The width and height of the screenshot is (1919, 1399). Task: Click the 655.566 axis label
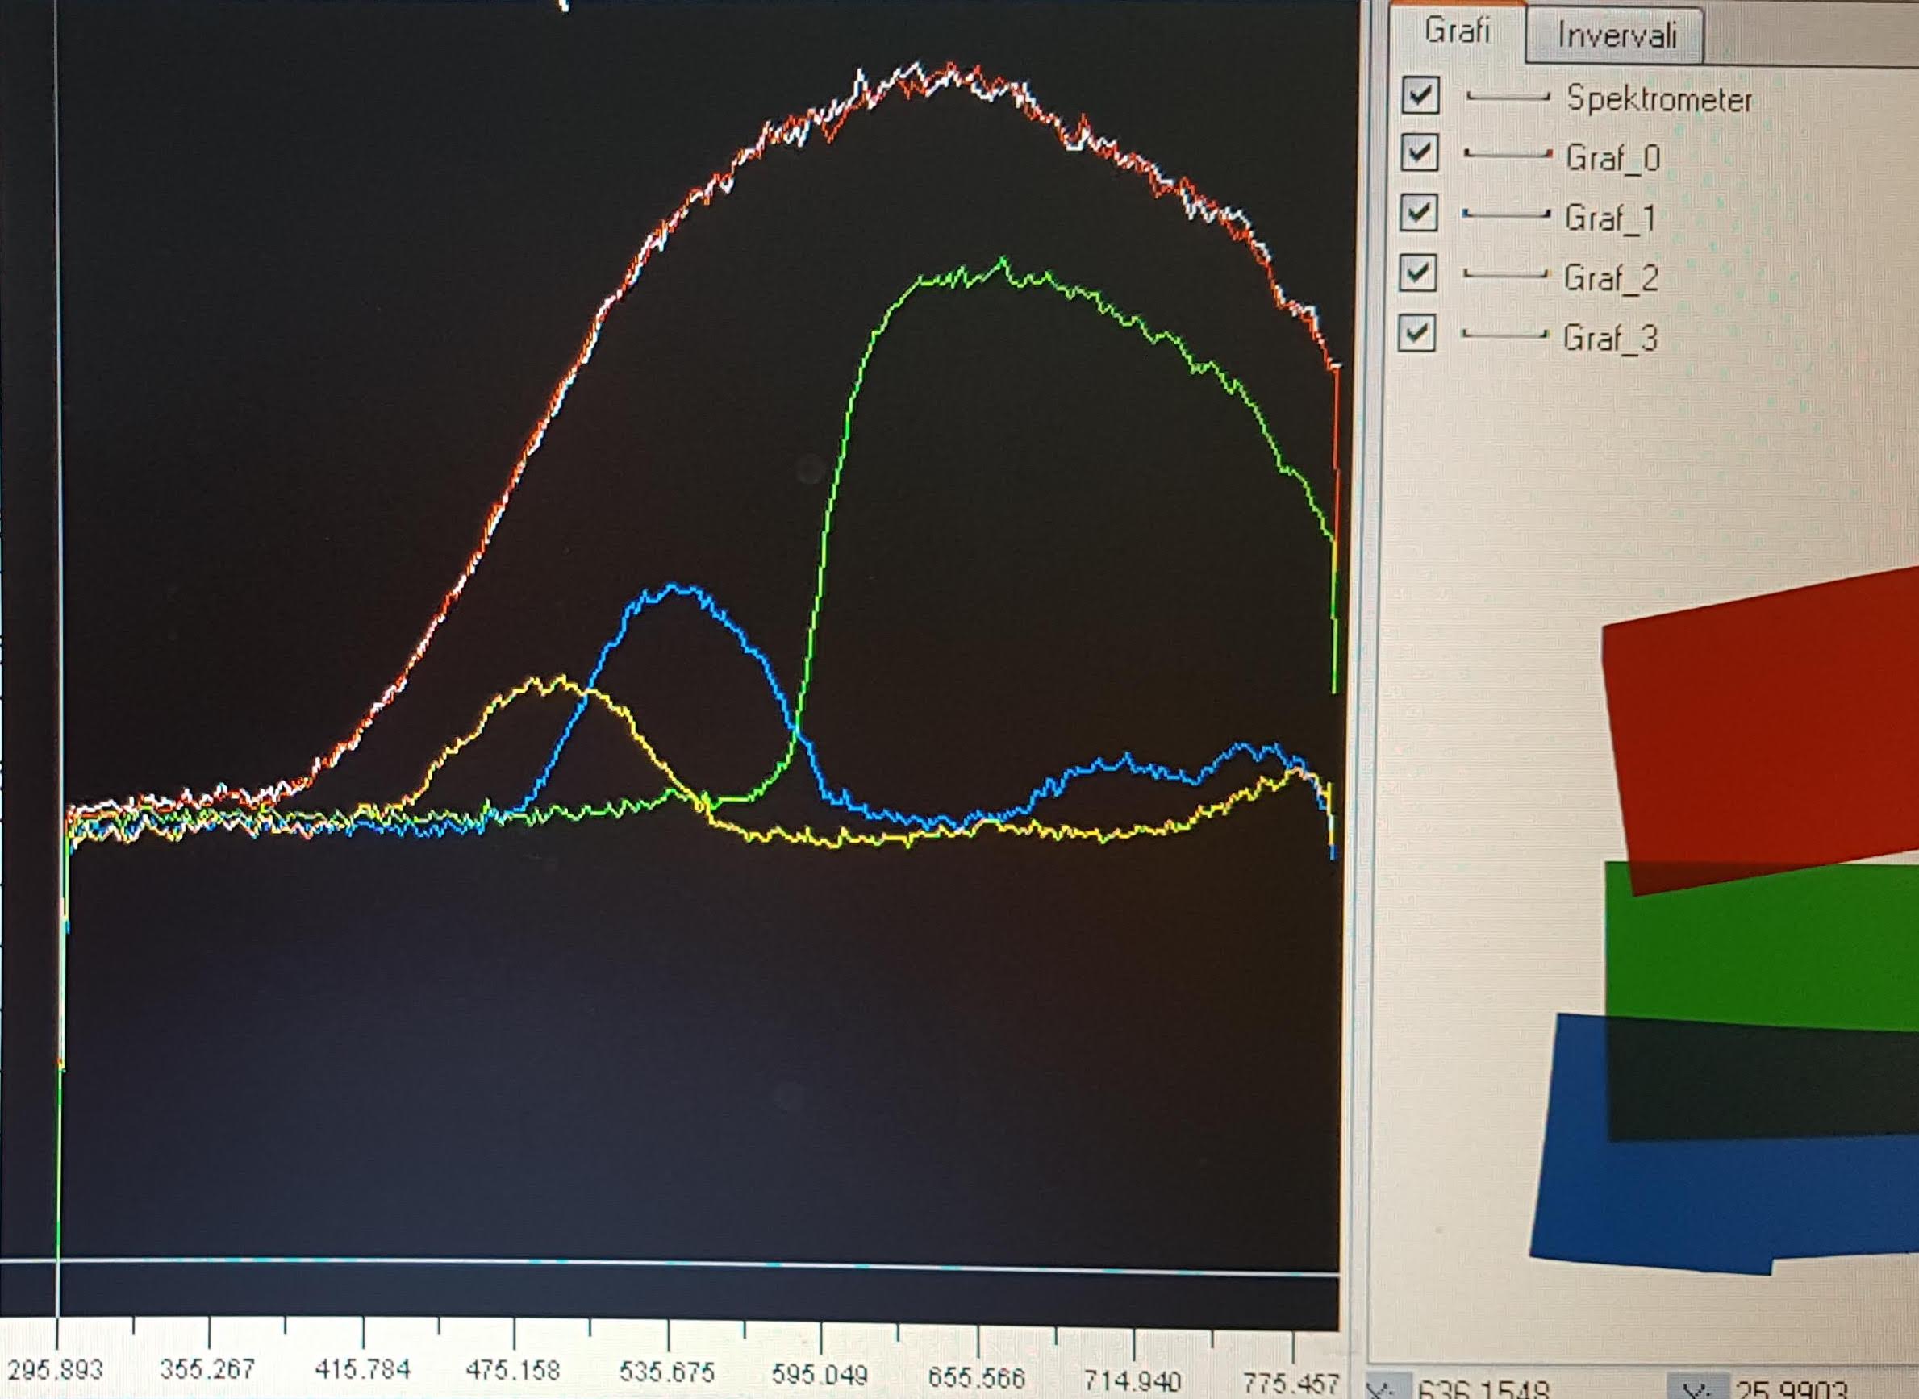tap(976, 1377)
